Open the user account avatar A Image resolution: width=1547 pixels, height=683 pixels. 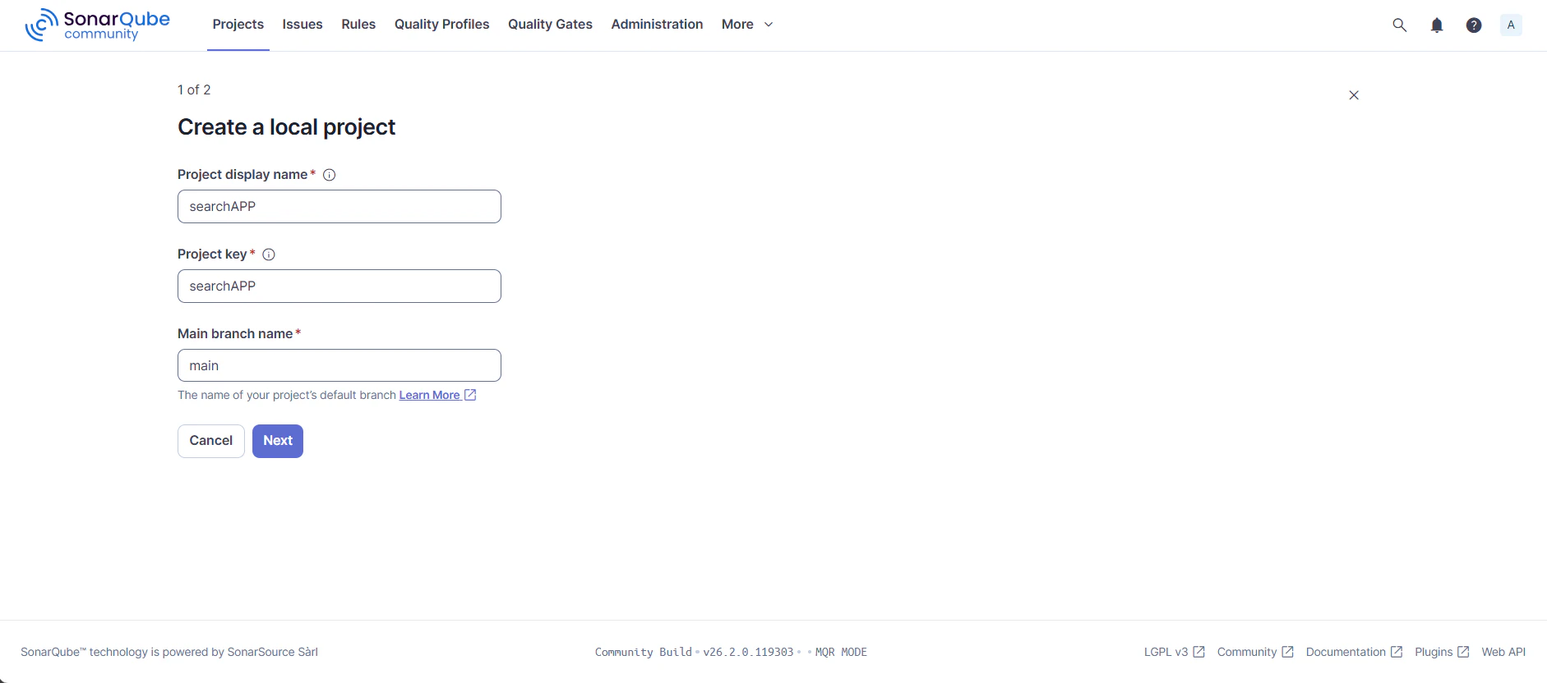(1511, 25)
